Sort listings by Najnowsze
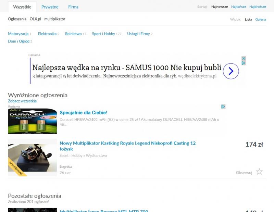The height and width of the screenshot is (212, 274). point(219,7)
